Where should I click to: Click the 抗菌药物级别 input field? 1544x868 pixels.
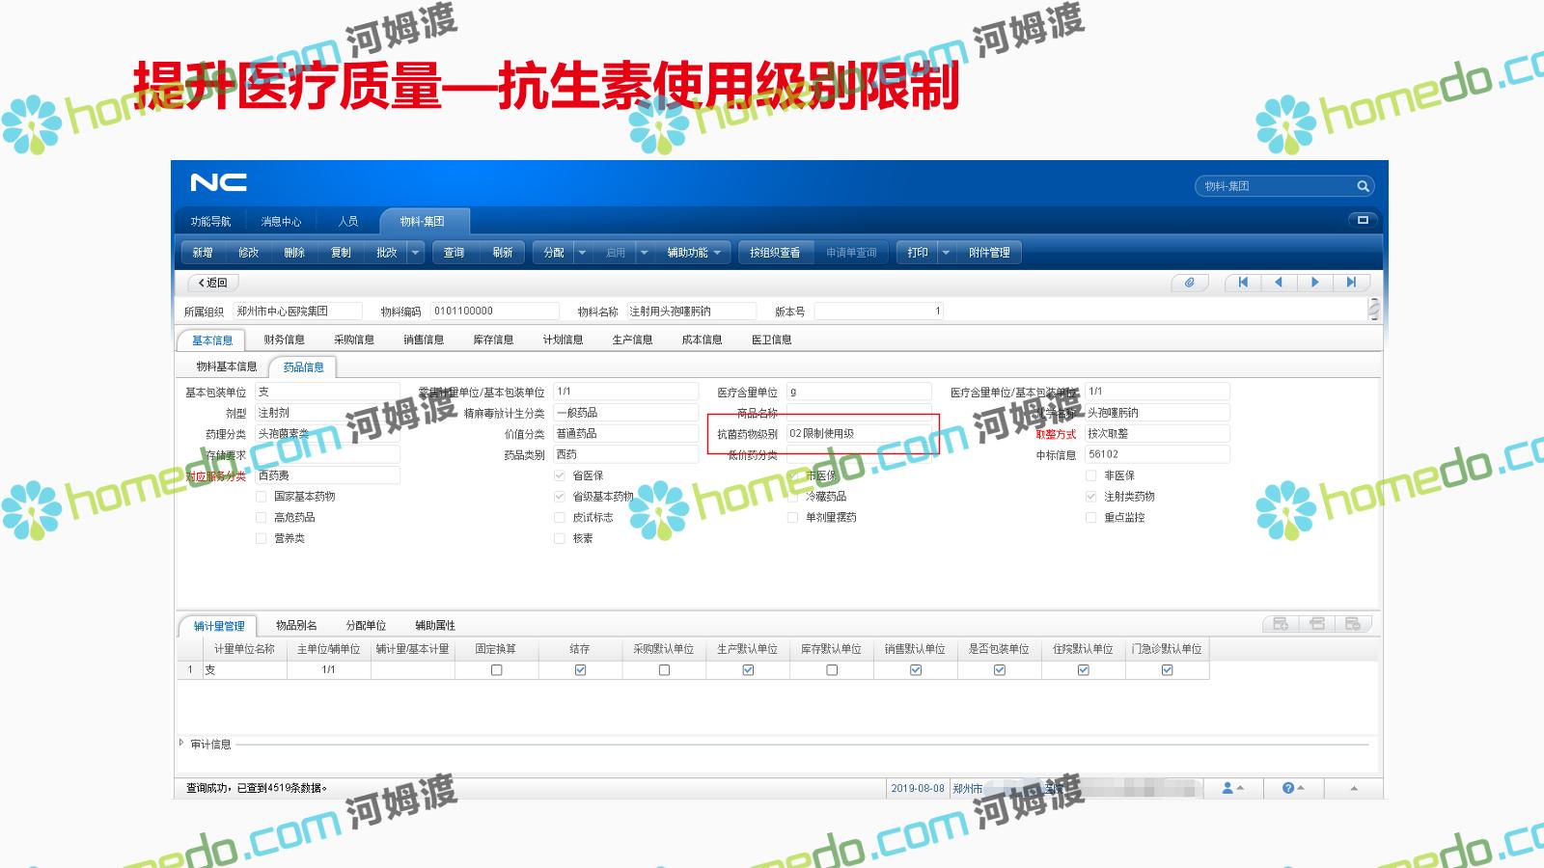(859, 434)
